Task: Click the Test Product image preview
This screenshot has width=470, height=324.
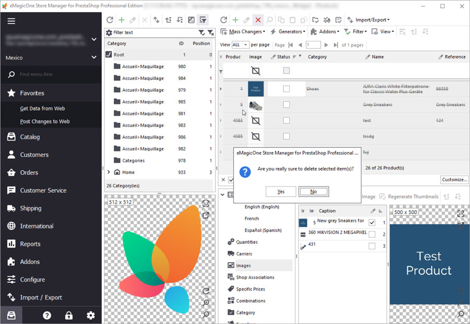Action: point(428,263)
